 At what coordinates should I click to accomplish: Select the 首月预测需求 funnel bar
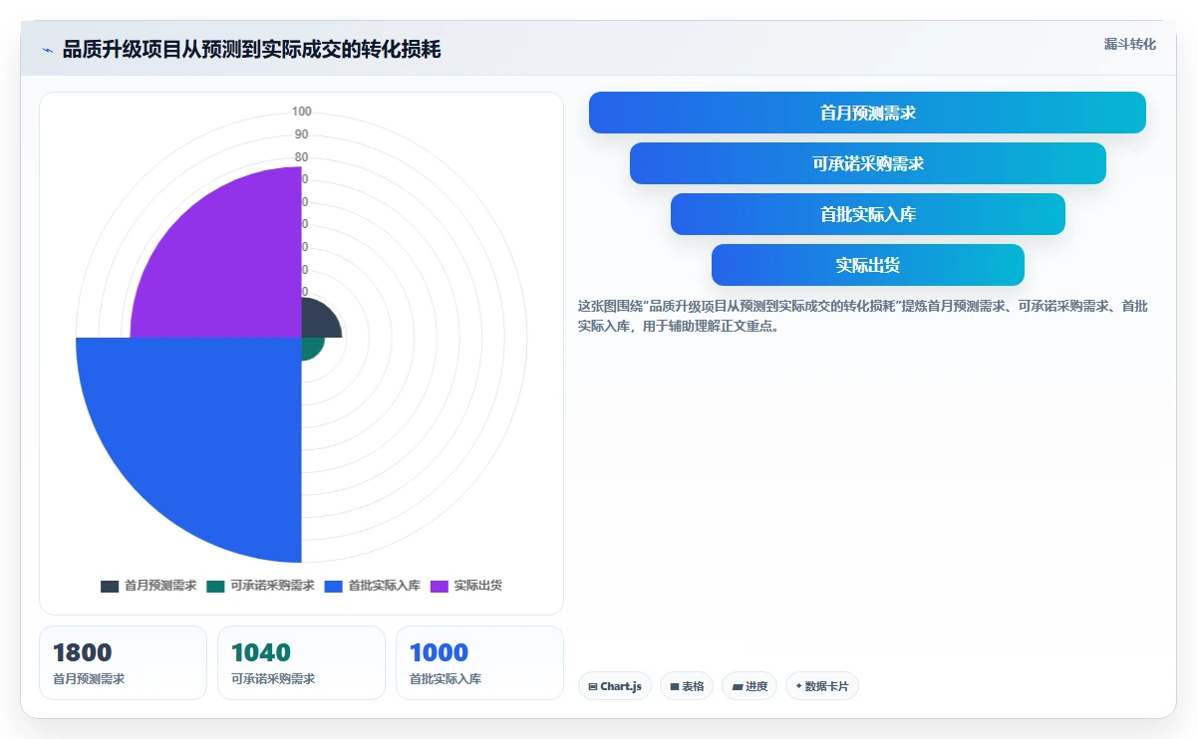[867, 113]
